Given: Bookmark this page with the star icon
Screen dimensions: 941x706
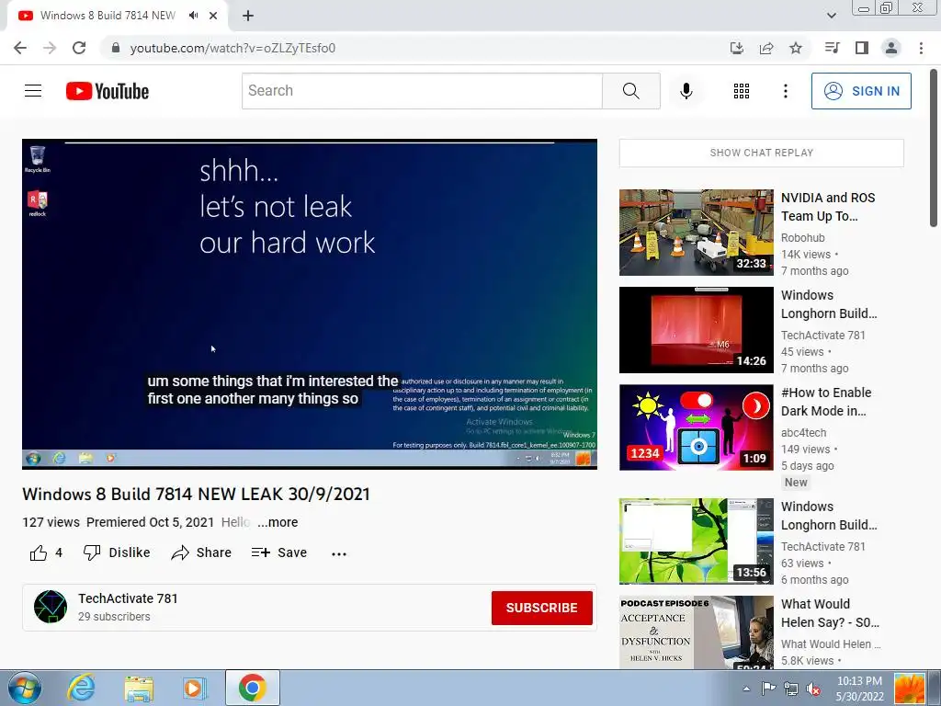Looking at the screenshot, I should (x=796, y=48).
